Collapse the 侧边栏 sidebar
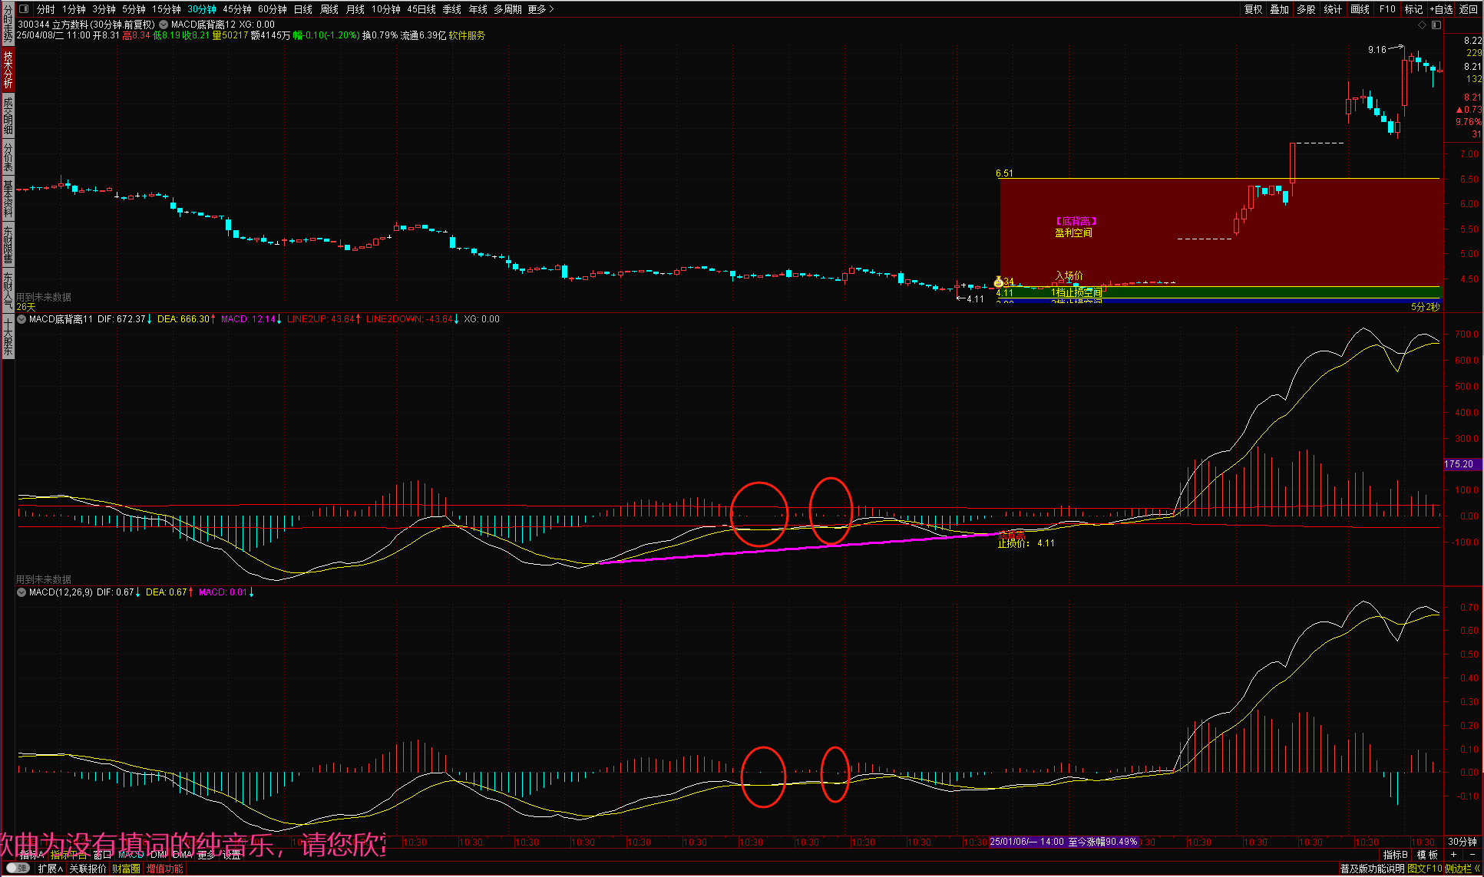 [1462, 869]
